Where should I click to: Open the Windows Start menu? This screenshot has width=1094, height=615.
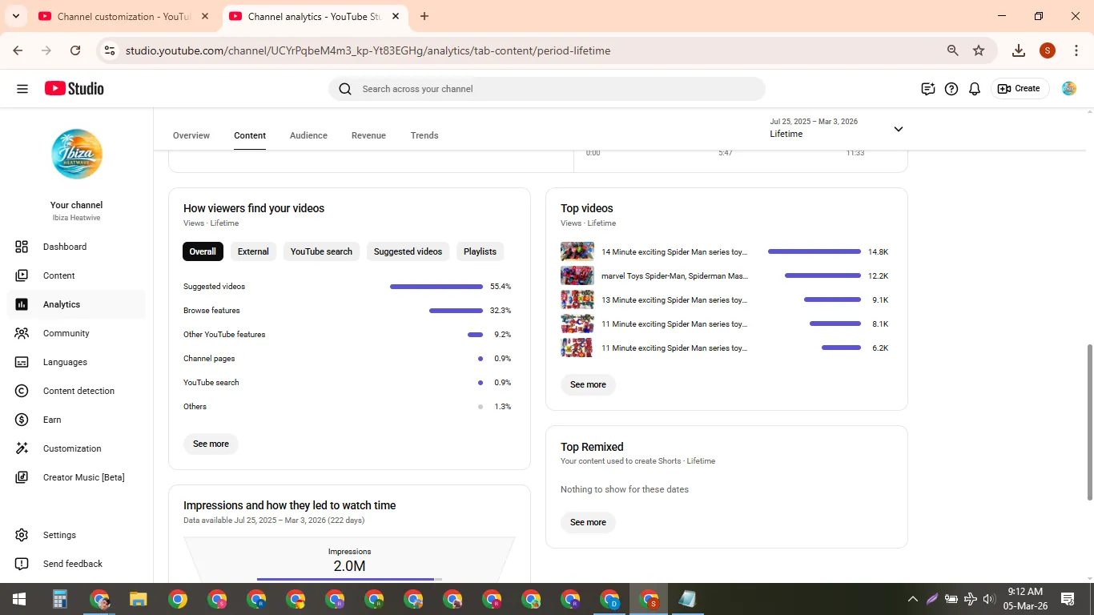pos(19,599)
